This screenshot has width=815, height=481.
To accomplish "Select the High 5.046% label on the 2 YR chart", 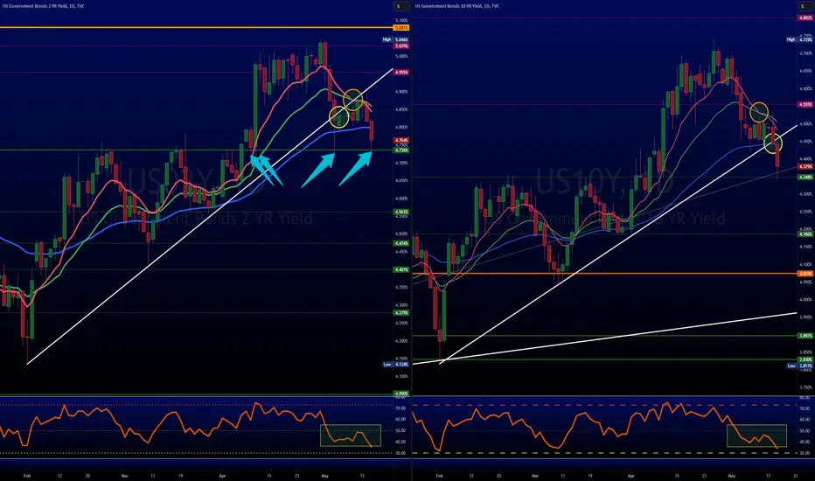I will pos(395,39).
